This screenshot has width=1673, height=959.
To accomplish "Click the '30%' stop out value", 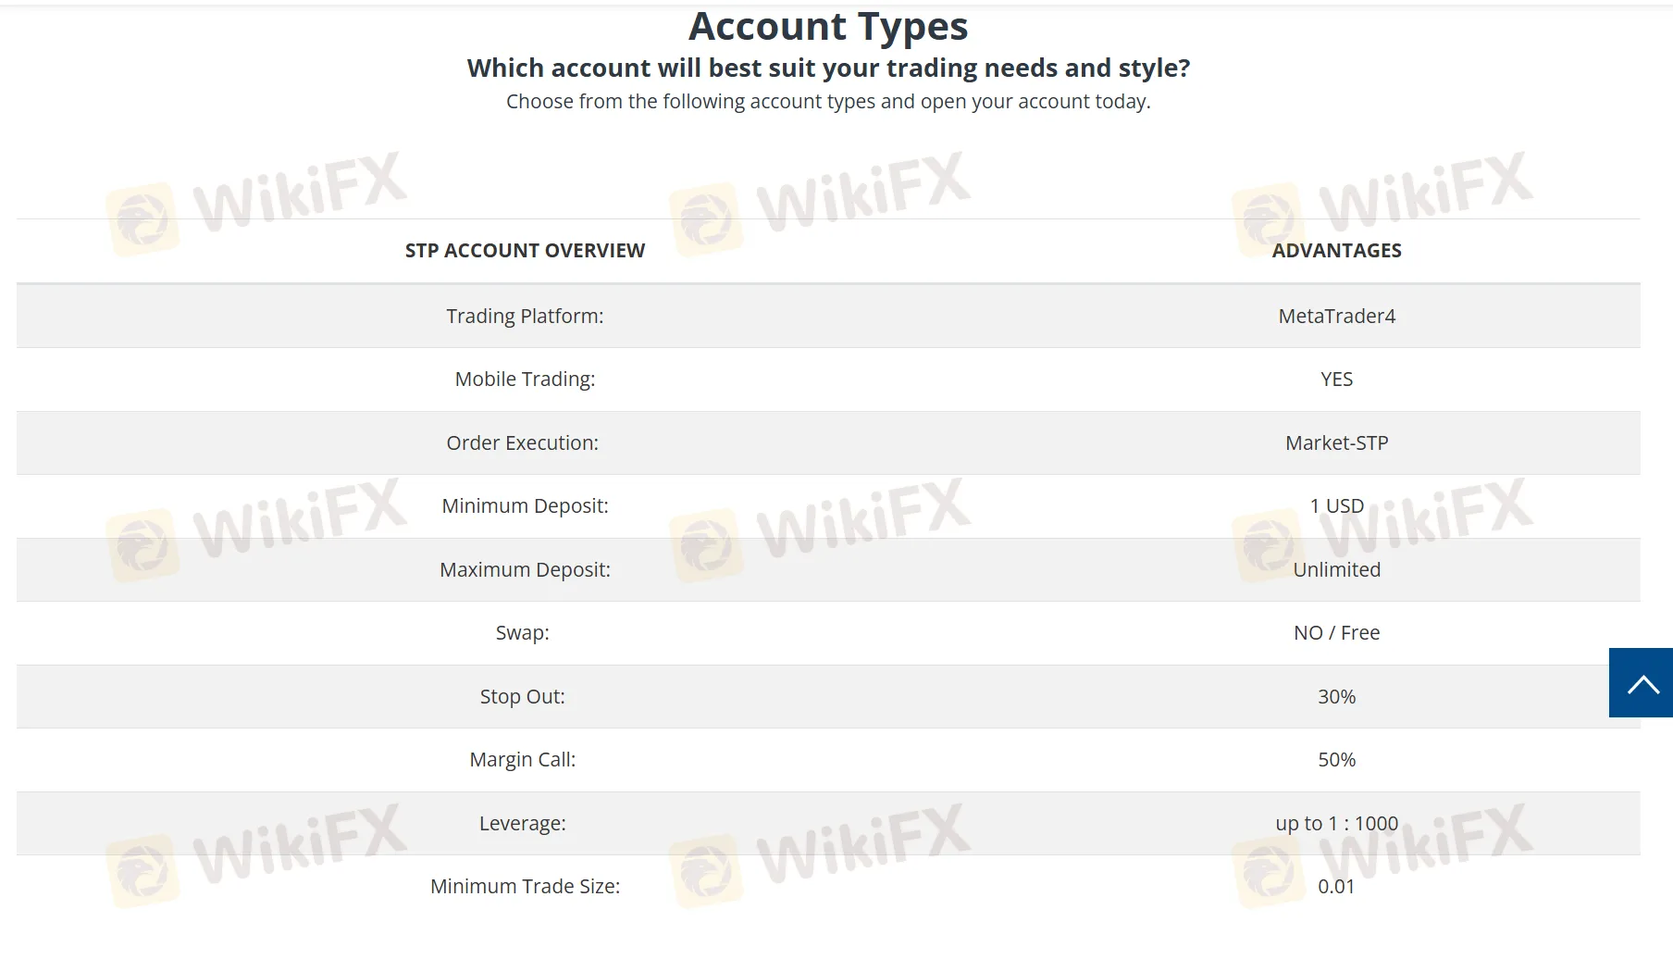I will coord(1336,697).
